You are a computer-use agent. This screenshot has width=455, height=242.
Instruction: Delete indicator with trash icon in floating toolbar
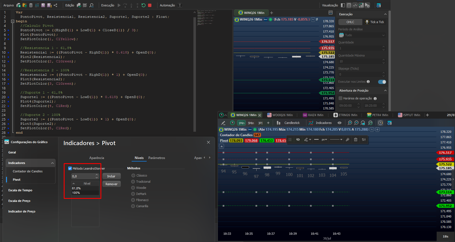(x=356, y=140)
